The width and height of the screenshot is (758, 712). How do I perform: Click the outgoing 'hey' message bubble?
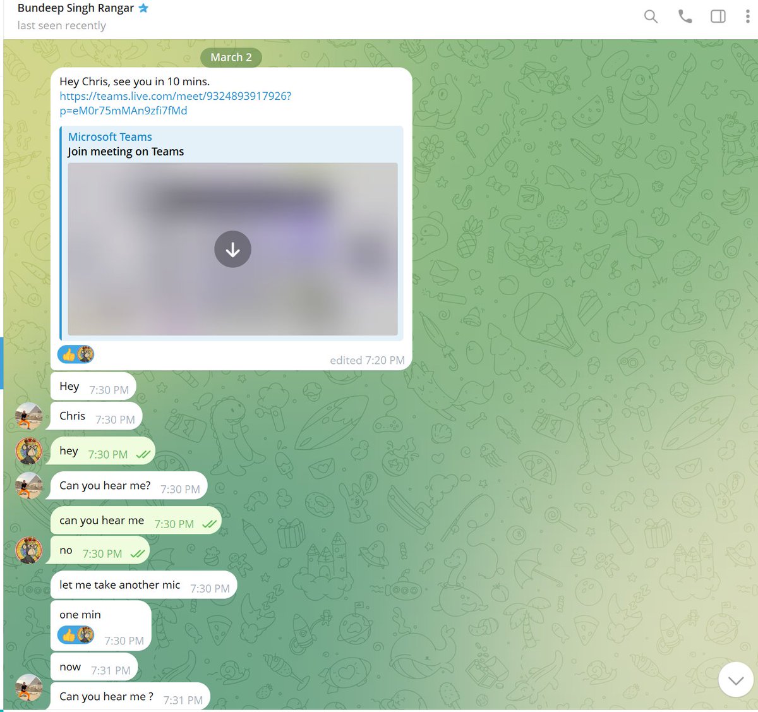[102, 451]
